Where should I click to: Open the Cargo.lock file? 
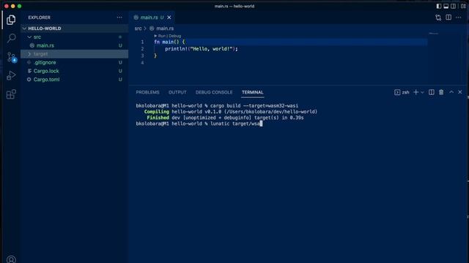[x=75, y=71]
